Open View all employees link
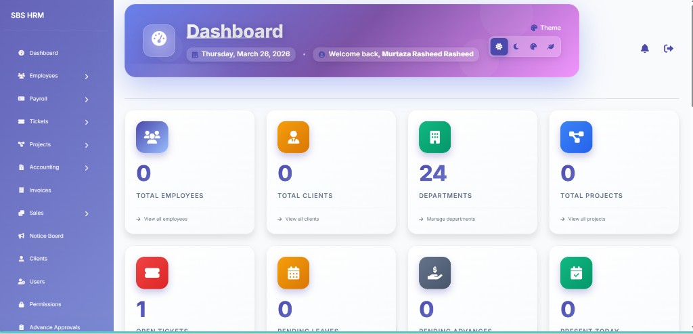This screenshot has width=693, height=334. click(162, 219)
